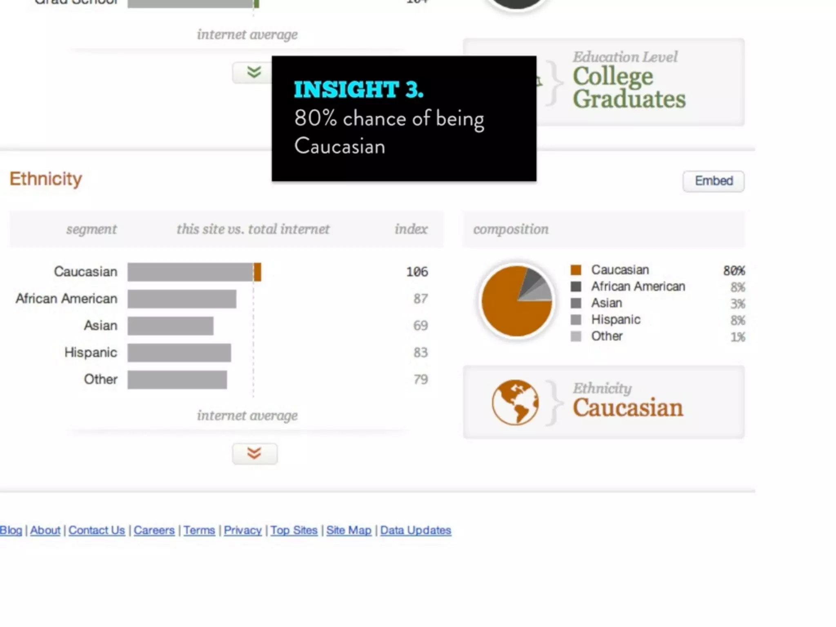Click the orange globe Ethnicity icon
This screenshot has height=627, width=836.
515,402
